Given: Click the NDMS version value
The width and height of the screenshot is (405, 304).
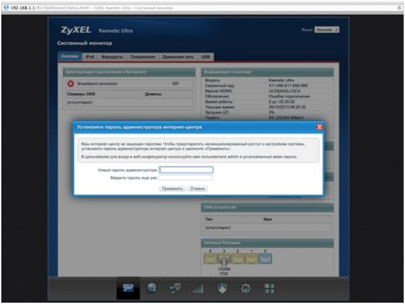Looking at the screenshot, I should coord(284,91).
